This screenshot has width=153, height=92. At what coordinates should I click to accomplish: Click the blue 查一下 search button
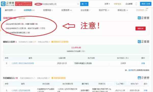[x=84, y=4]
